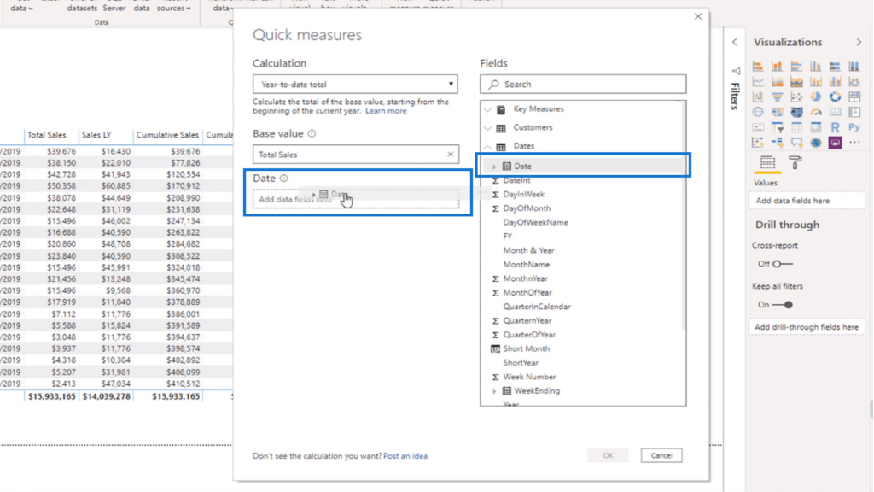This screenshot has width=874, height=492.
Task: Collapse the Dates table
Action: [487, 146]
